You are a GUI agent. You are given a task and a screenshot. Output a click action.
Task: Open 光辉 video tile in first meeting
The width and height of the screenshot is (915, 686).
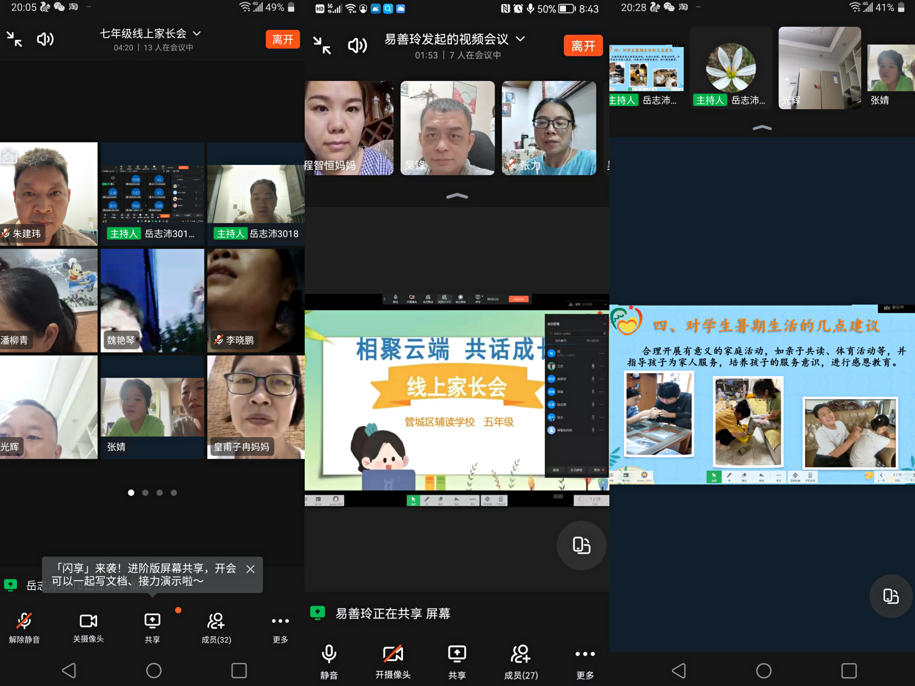49,407
